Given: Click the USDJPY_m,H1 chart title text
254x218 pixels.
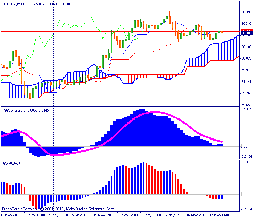Looking at the screenshot, I should (14, 4).
